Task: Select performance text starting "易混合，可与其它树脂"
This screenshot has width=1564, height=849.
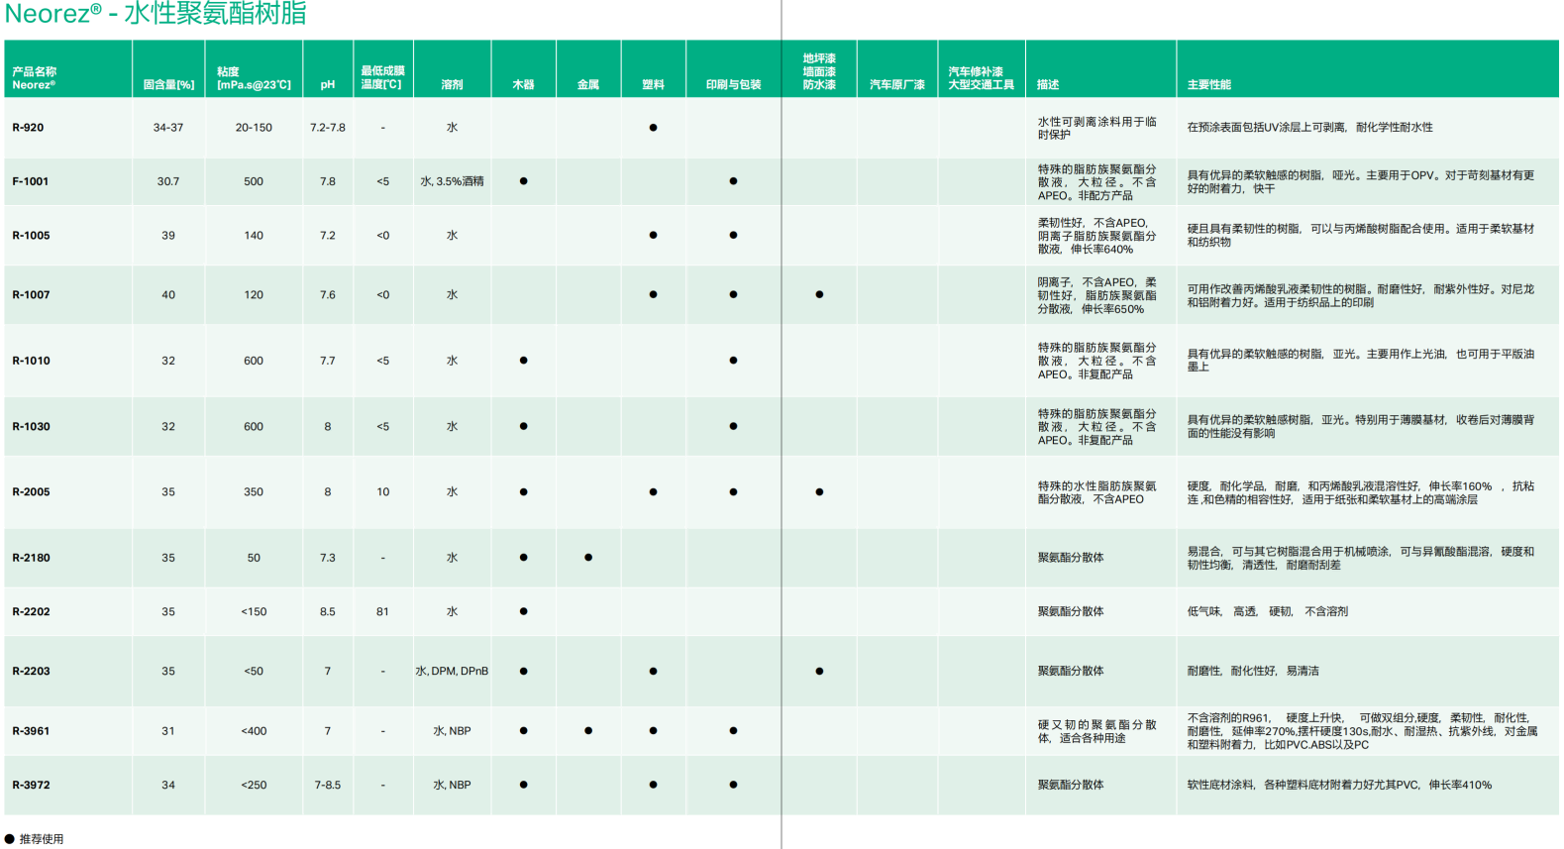Action: [x=1361, y=558]
